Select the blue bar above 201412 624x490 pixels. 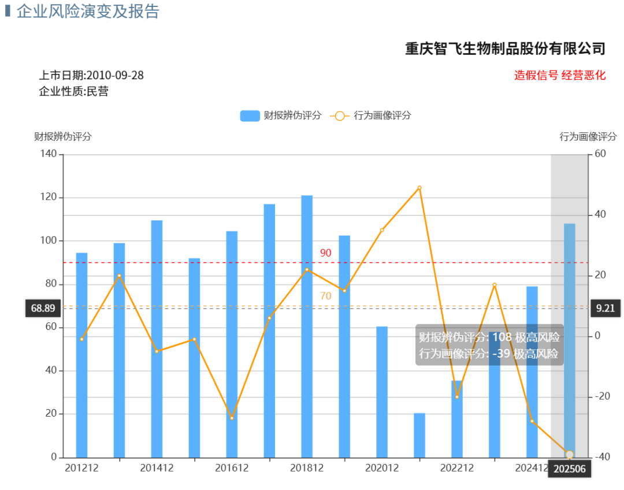pyautogui.click(x=157, y=339)
